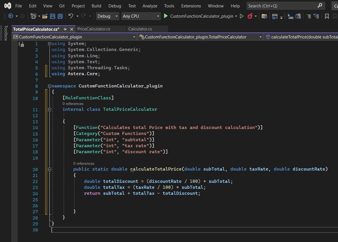Collapse the namespace block on line 8
The image size is (338, 242).
tap(50, 86)
